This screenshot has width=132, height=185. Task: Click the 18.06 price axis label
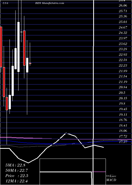click(123, 131)
